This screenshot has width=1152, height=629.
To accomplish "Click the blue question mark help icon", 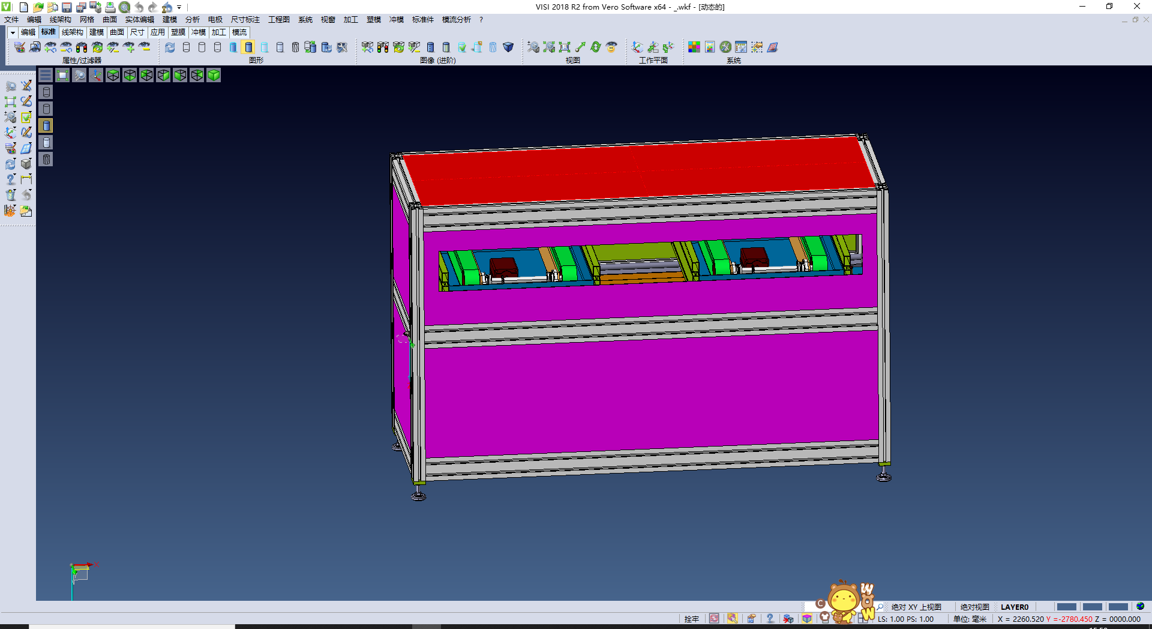I will (770, 618).
